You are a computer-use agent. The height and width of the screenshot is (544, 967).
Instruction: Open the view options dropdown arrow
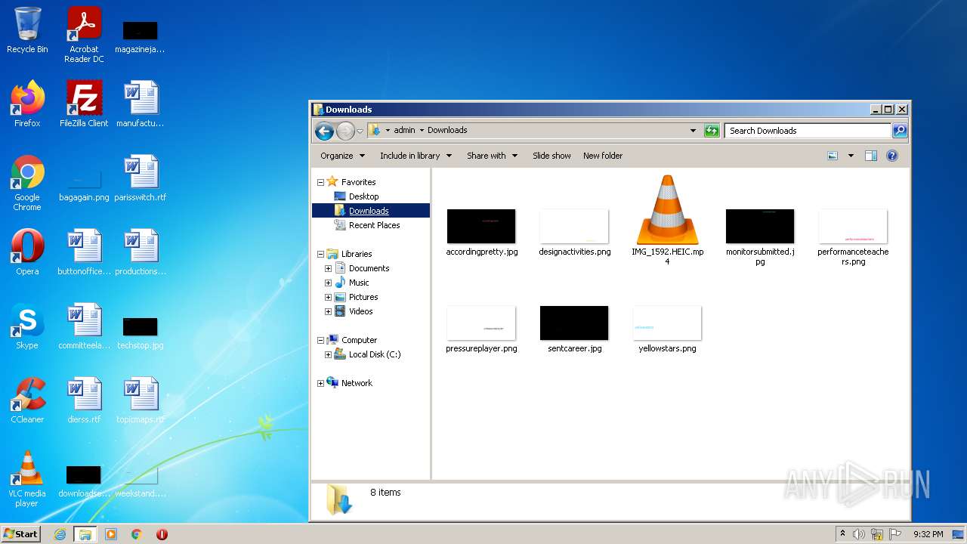pyautogui.click(x=851, y=156)
